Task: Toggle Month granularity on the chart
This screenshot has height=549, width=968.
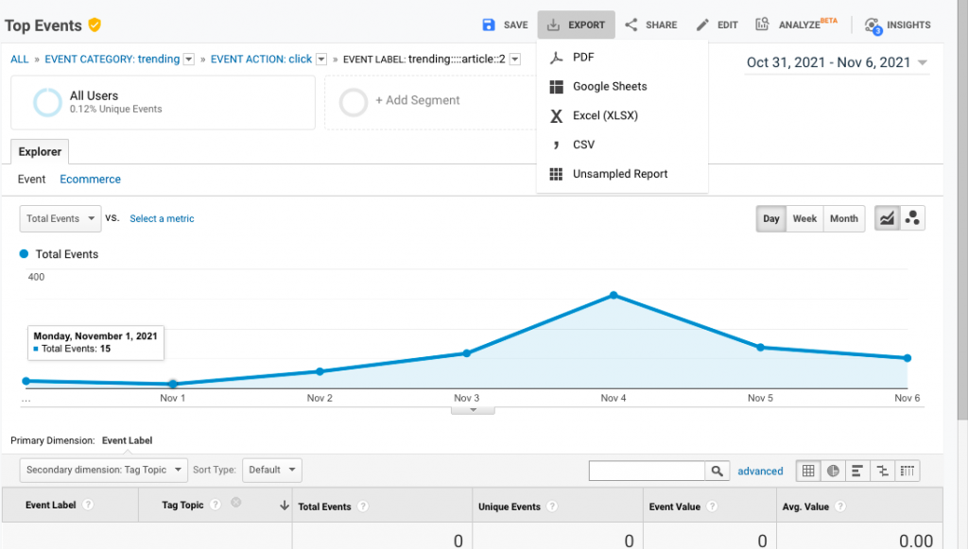Action: click(843, 218)
